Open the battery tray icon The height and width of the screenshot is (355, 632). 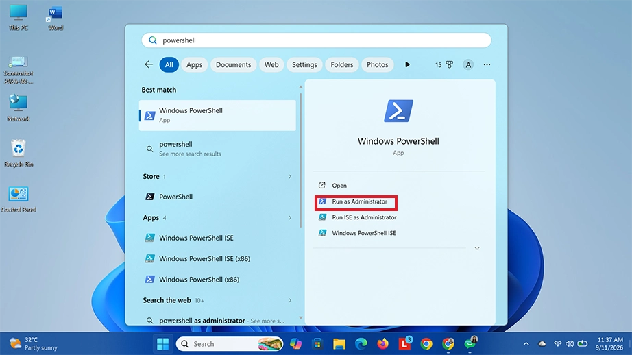coord(583,344)
